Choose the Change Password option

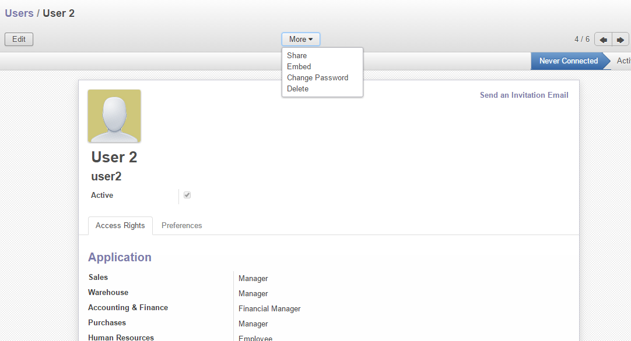(318, 77)
